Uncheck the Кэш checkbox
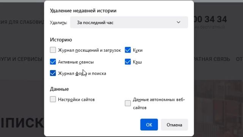The width and height of the screenshot is (243, 137). (128, 62)
